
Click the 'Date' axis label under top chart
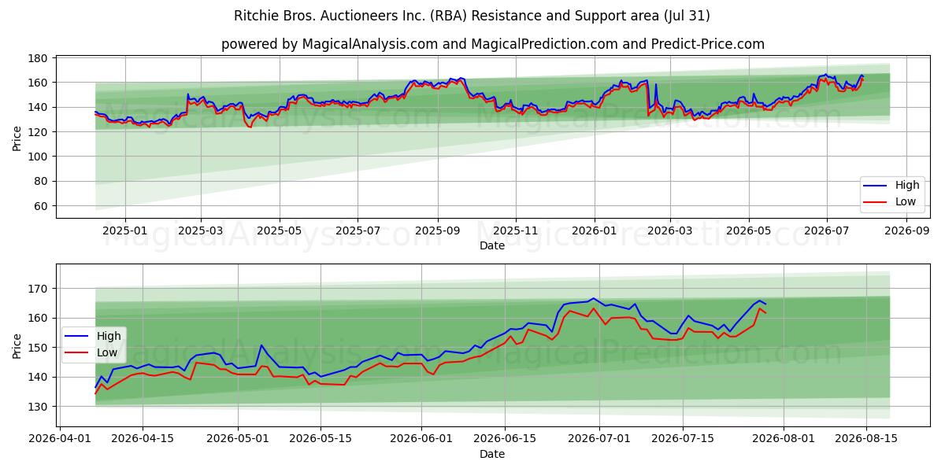(x=492, y=246)
